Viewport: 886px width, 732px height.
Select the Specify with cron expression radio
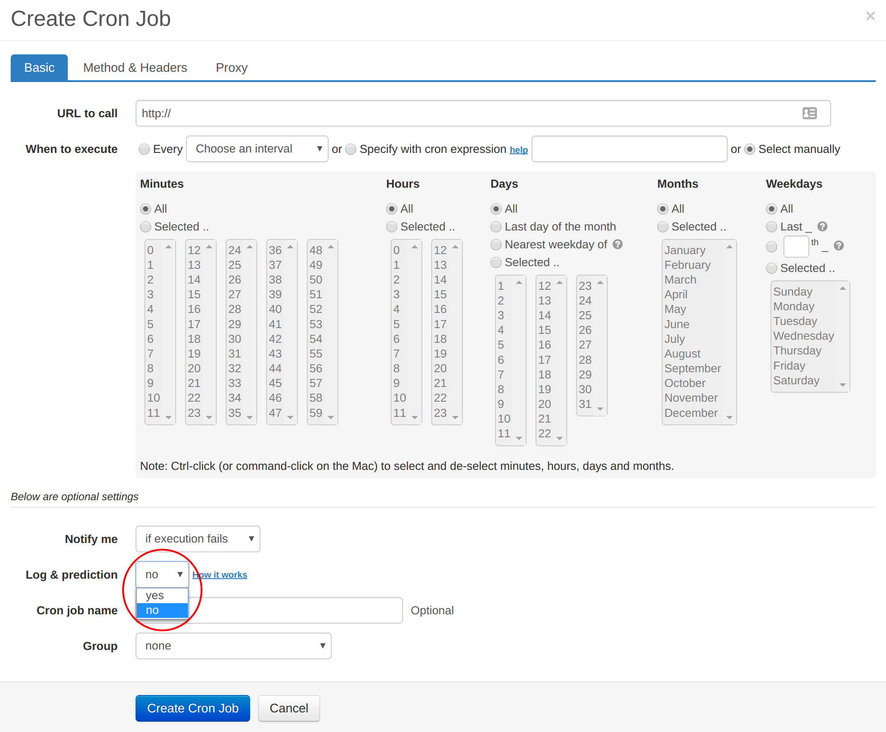tap(351, 149)
